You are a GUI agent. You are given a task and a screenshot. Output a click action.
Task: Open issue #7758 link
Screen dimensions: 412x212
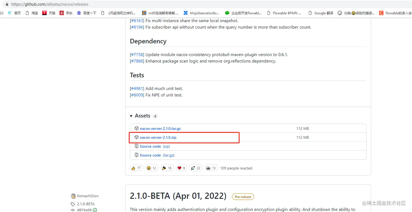pyautogui.click(x=137, y=54)
